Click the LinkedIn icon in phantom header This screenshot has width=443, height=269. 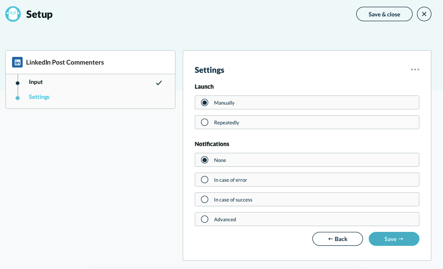(17, 63)
